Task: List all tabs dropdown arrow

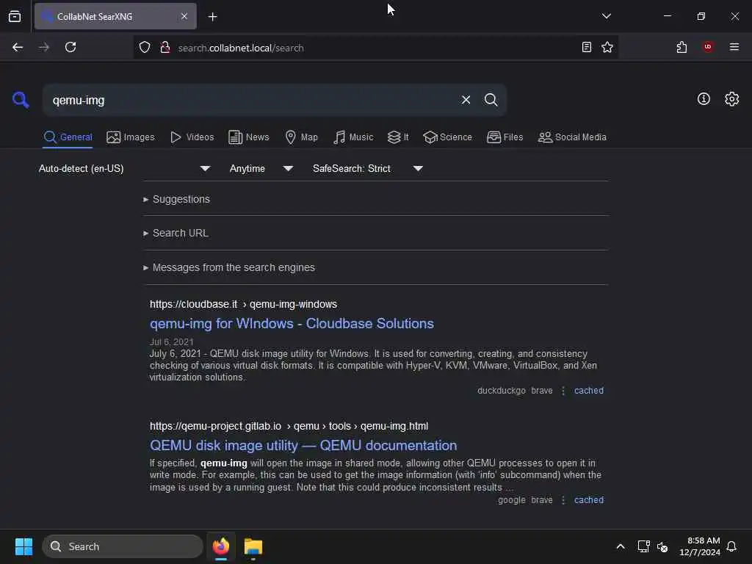Action: point(606,16)
